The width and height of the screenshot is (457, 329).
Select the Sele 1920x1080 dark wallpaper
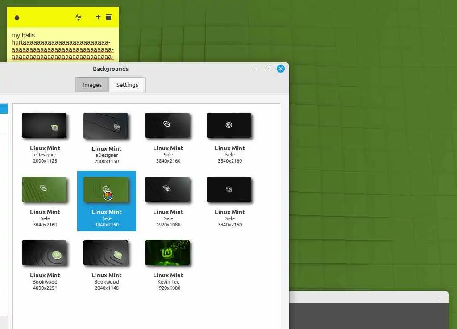(168, 189)
